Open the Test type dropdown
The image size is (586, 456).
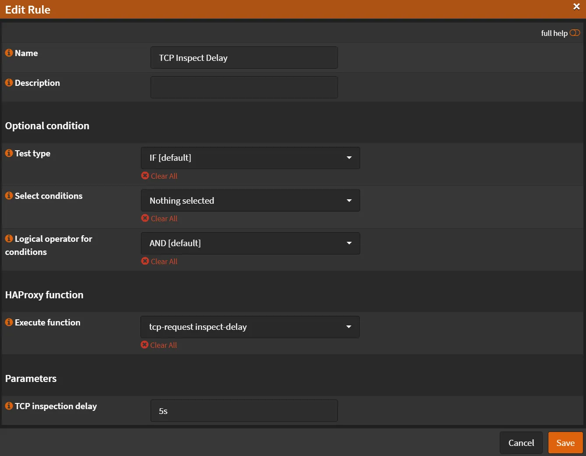pyautogui.click(x=250, y=158)
